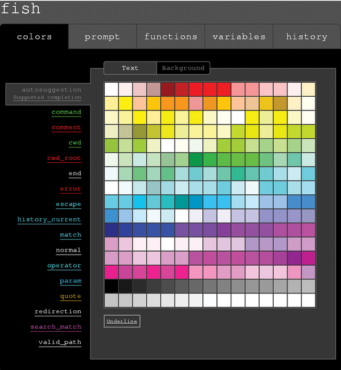Pick the black swatch in the gray row
This screenshot has height=370, width=341.
point(112,287)
